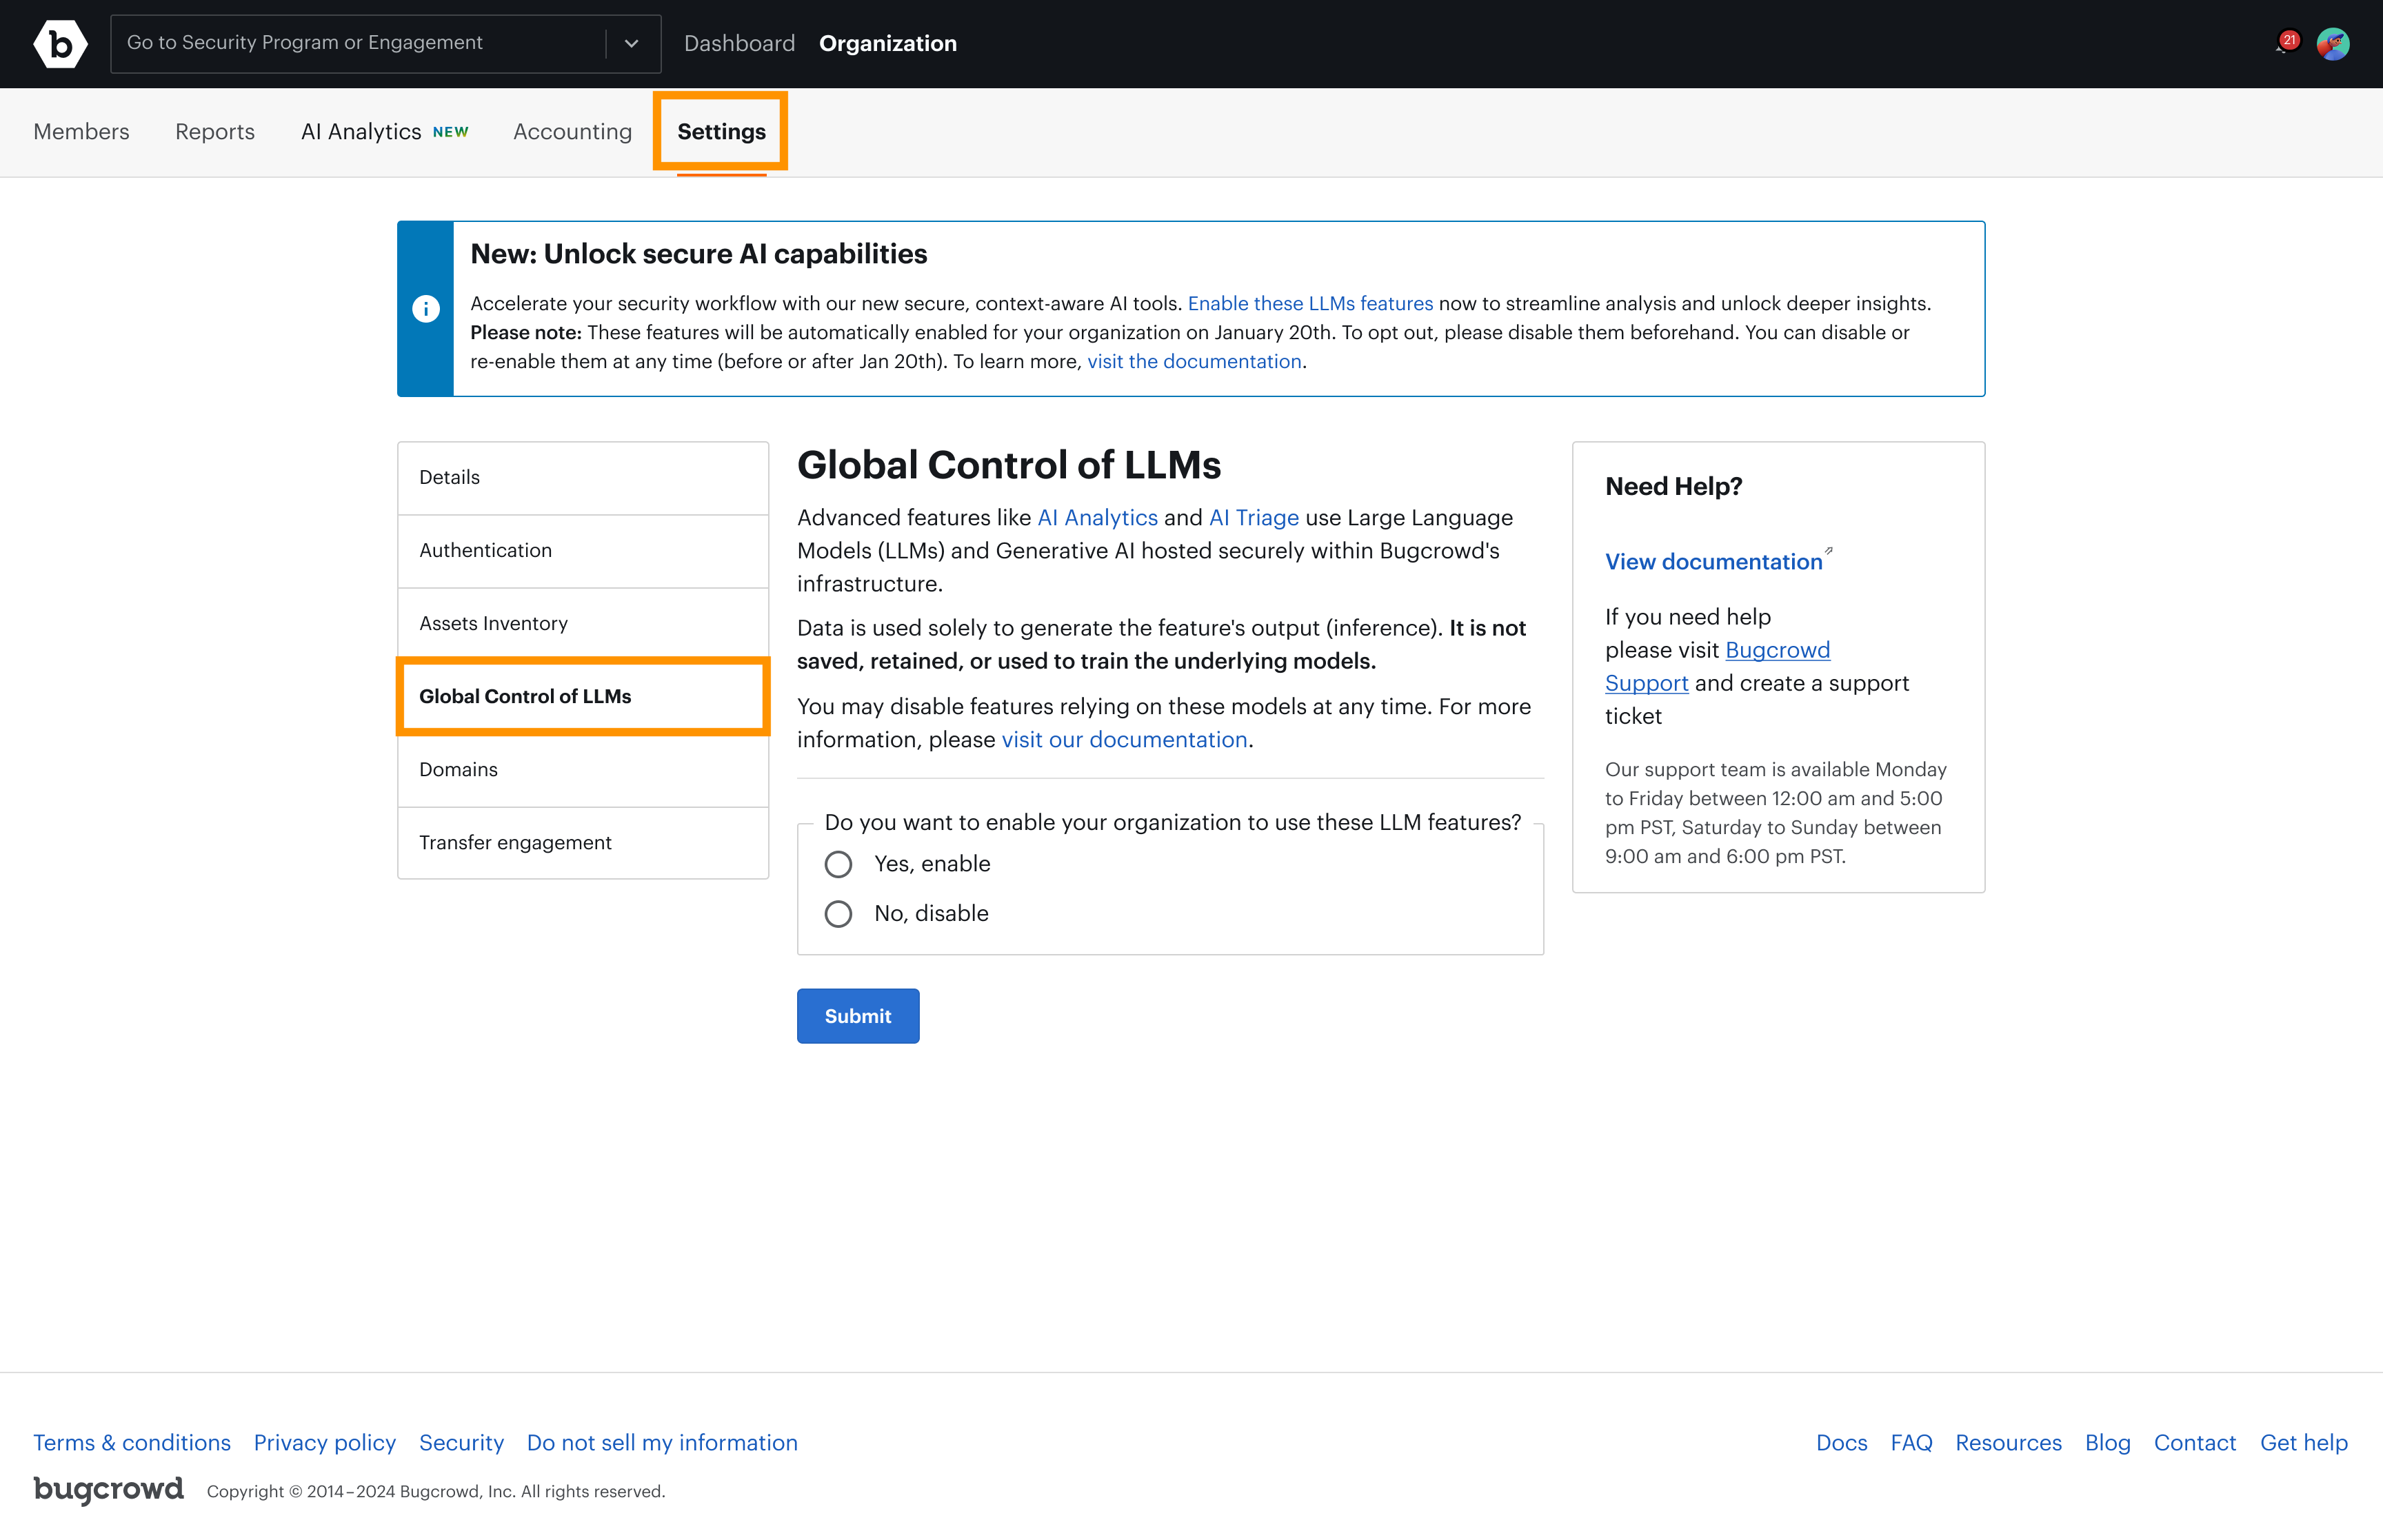Click the external link arrow beside View documentation
Screen dimensions: 2383x1540
[x=1829, y=551]
